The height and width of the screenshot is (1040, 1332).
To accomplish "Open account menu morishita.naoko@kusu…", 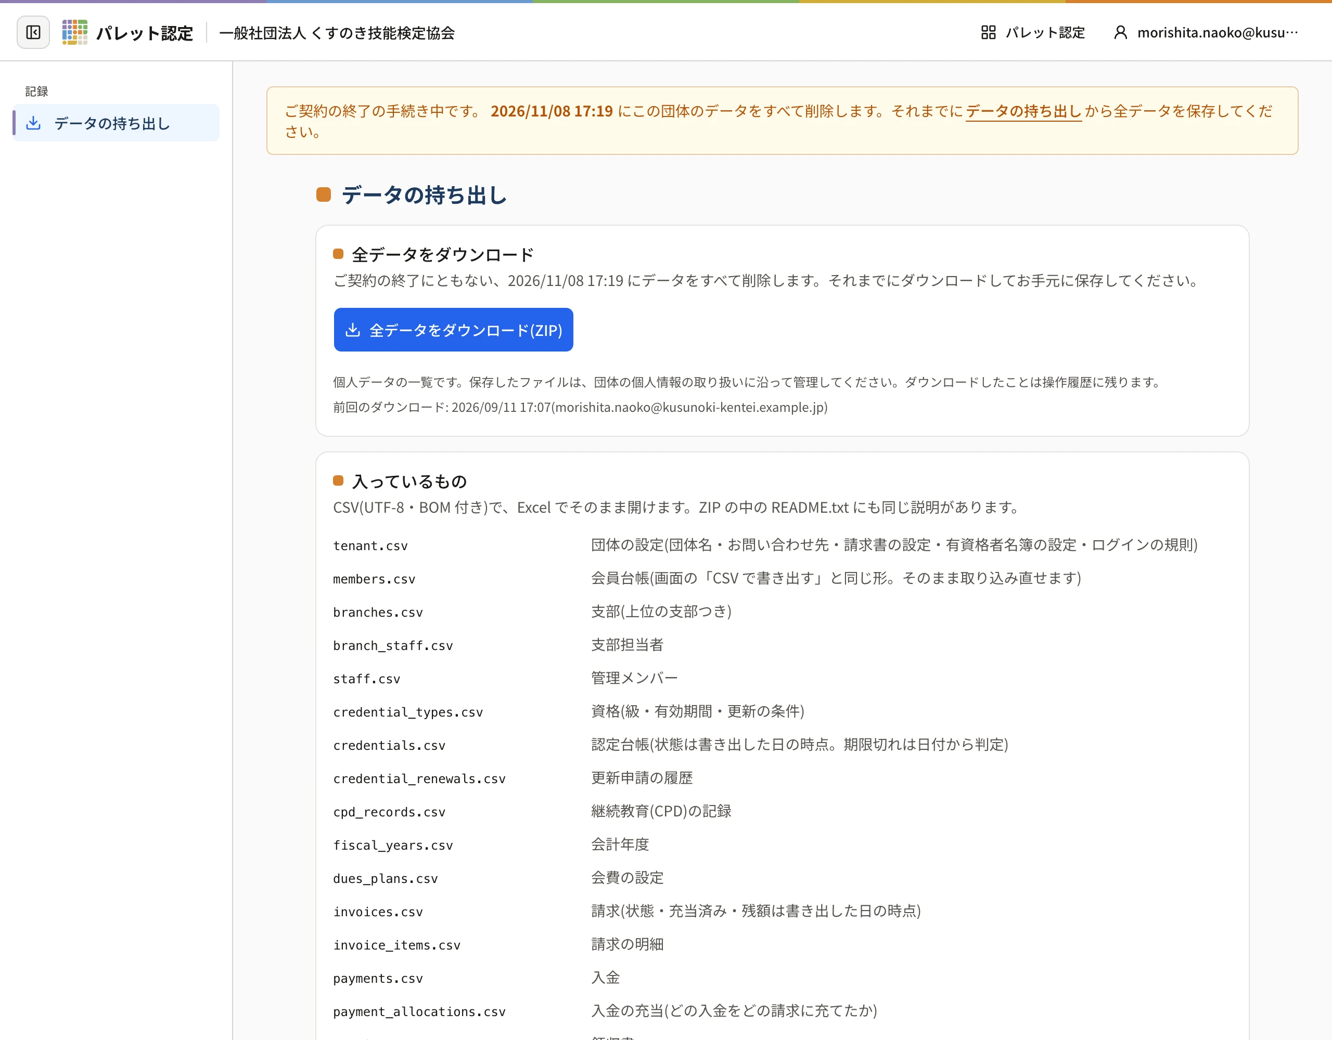I will click(1206, 32).
